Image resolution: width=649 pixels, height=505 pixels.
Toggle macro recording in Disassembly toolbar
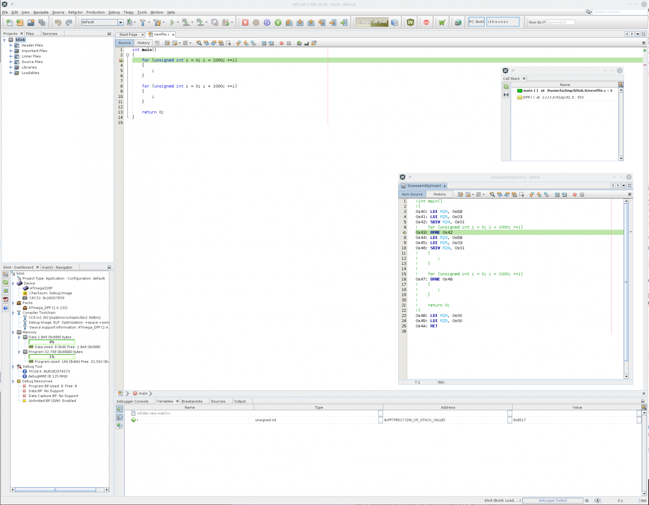coord(575,195)
